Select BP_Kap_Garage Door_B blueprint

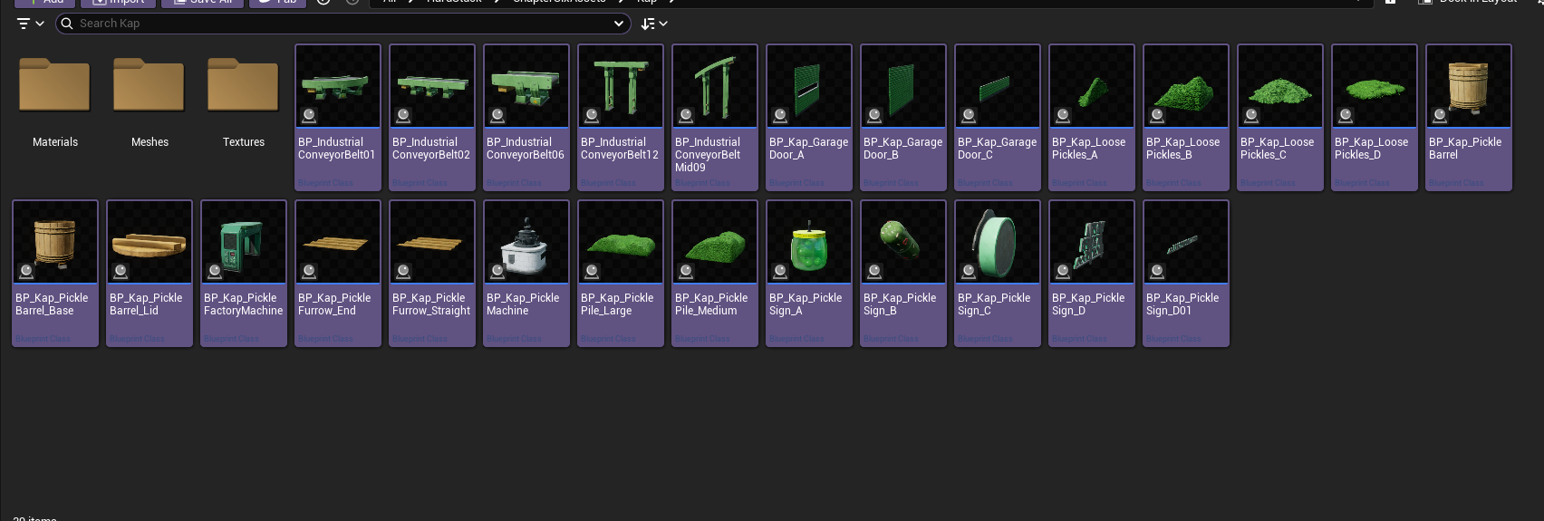pyautogui.click(x=903, y=118)
